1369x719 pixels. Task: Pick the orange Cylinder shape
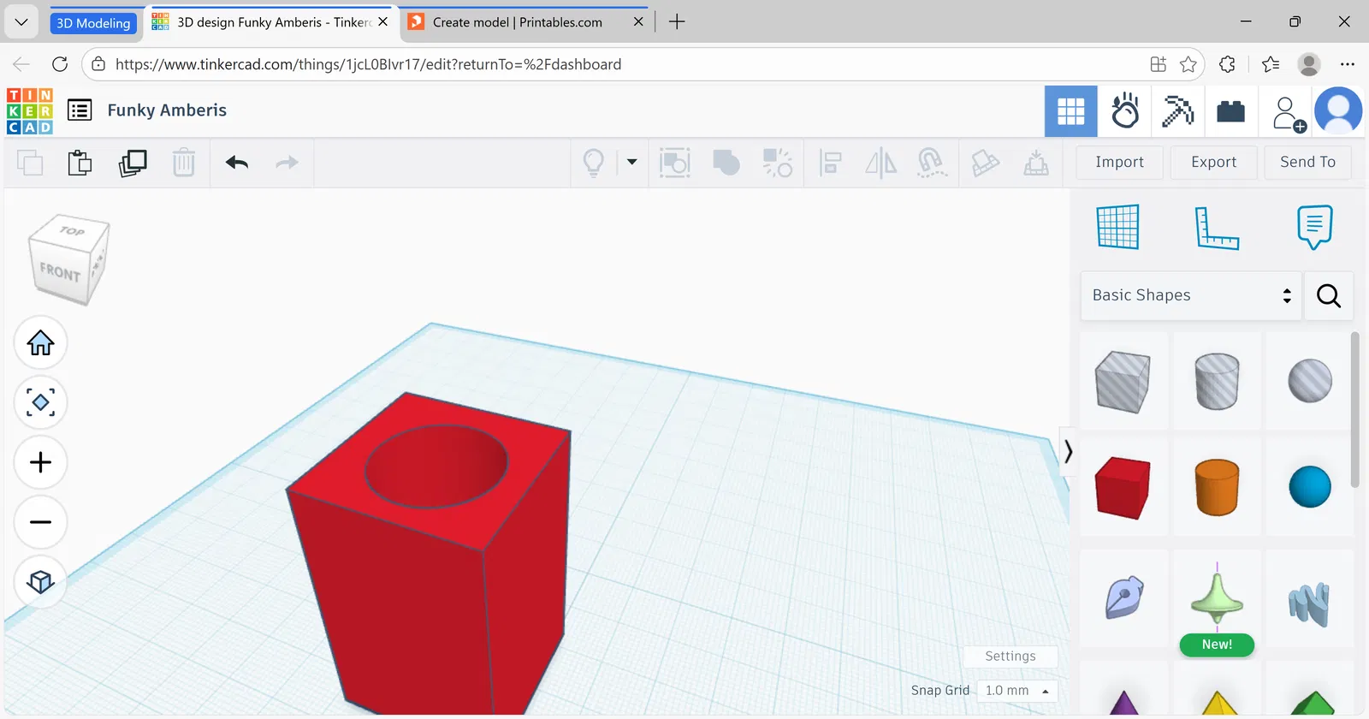click(1217, 488)
